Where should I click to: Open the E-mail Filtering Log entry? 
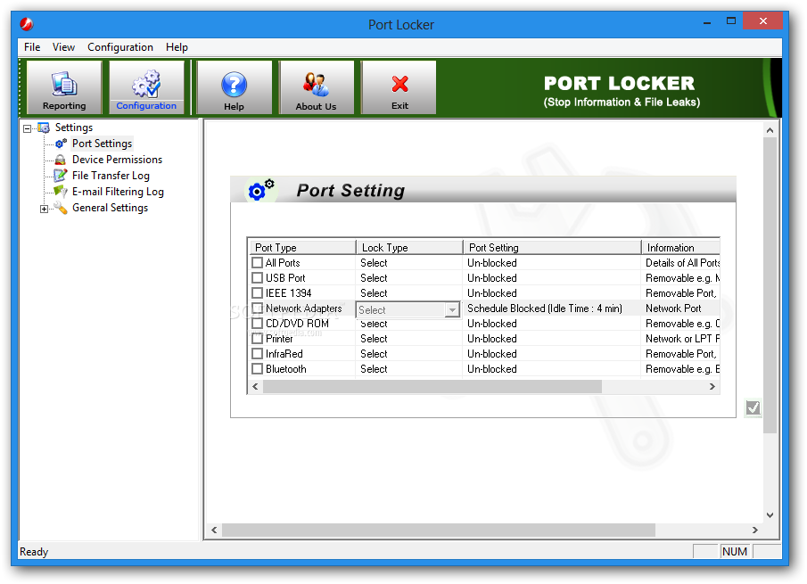[119, 191]
